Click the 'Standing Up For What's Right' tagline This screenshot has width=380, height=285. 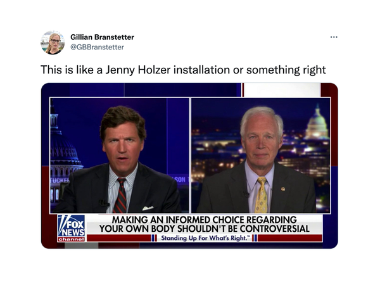click(205, 238)
